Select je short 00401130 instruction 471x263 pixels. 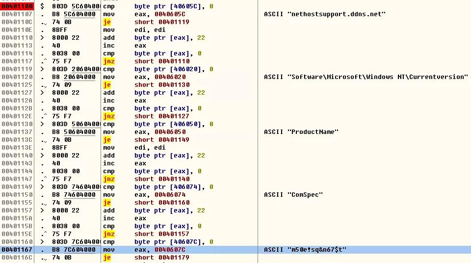pyautogui.click(x=146, y=85)
